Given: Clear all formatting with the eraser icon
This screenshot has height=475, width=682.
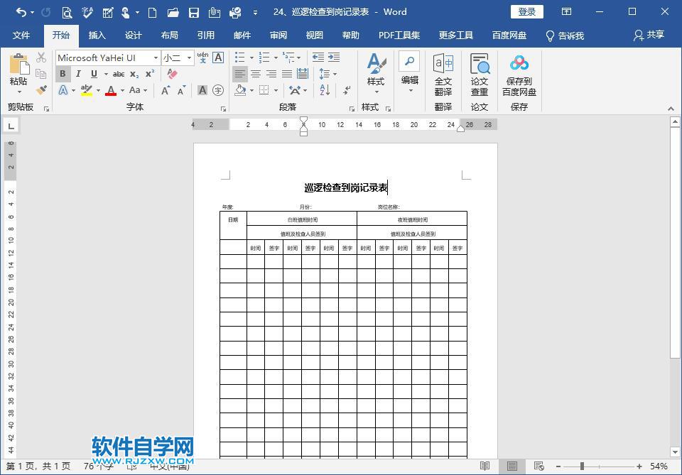Looking at the screenshot, I should 171,73.
